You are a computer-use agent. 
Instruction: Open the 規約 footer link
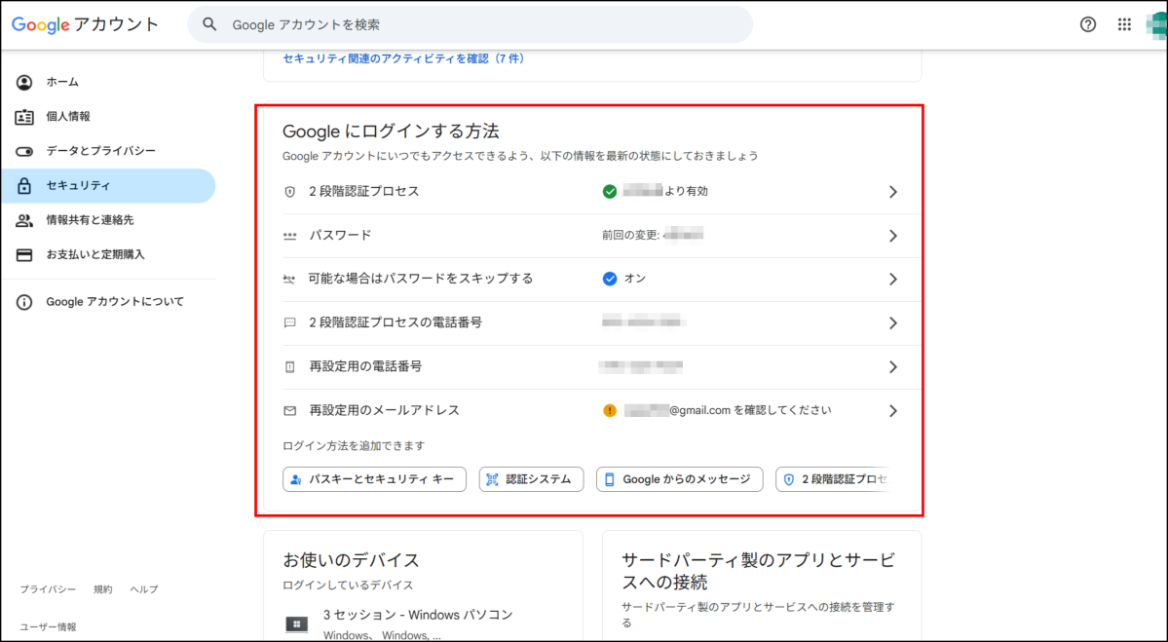point(103,589)
